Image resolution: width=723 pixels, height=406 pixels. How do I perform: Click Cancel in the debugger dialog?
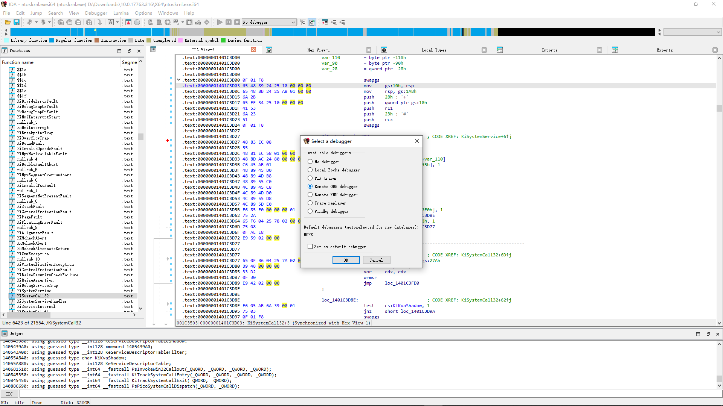376,260
